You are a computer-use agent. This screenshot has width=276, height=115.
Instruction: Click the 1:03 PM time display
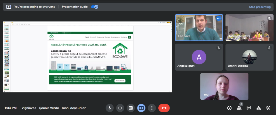11,108
